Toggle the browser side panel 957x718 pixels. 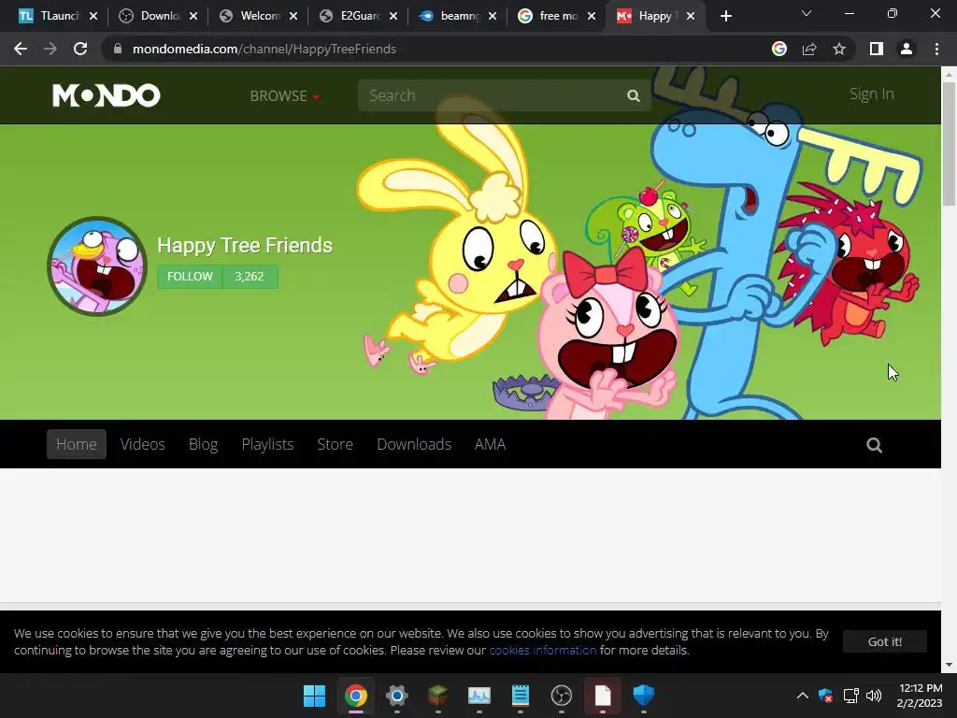pyautogui.click(x=877, y=49)
